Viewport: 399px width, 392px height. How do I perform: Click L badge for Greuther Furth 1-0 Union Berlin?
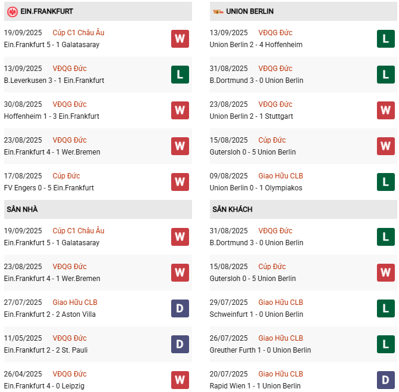386,344
